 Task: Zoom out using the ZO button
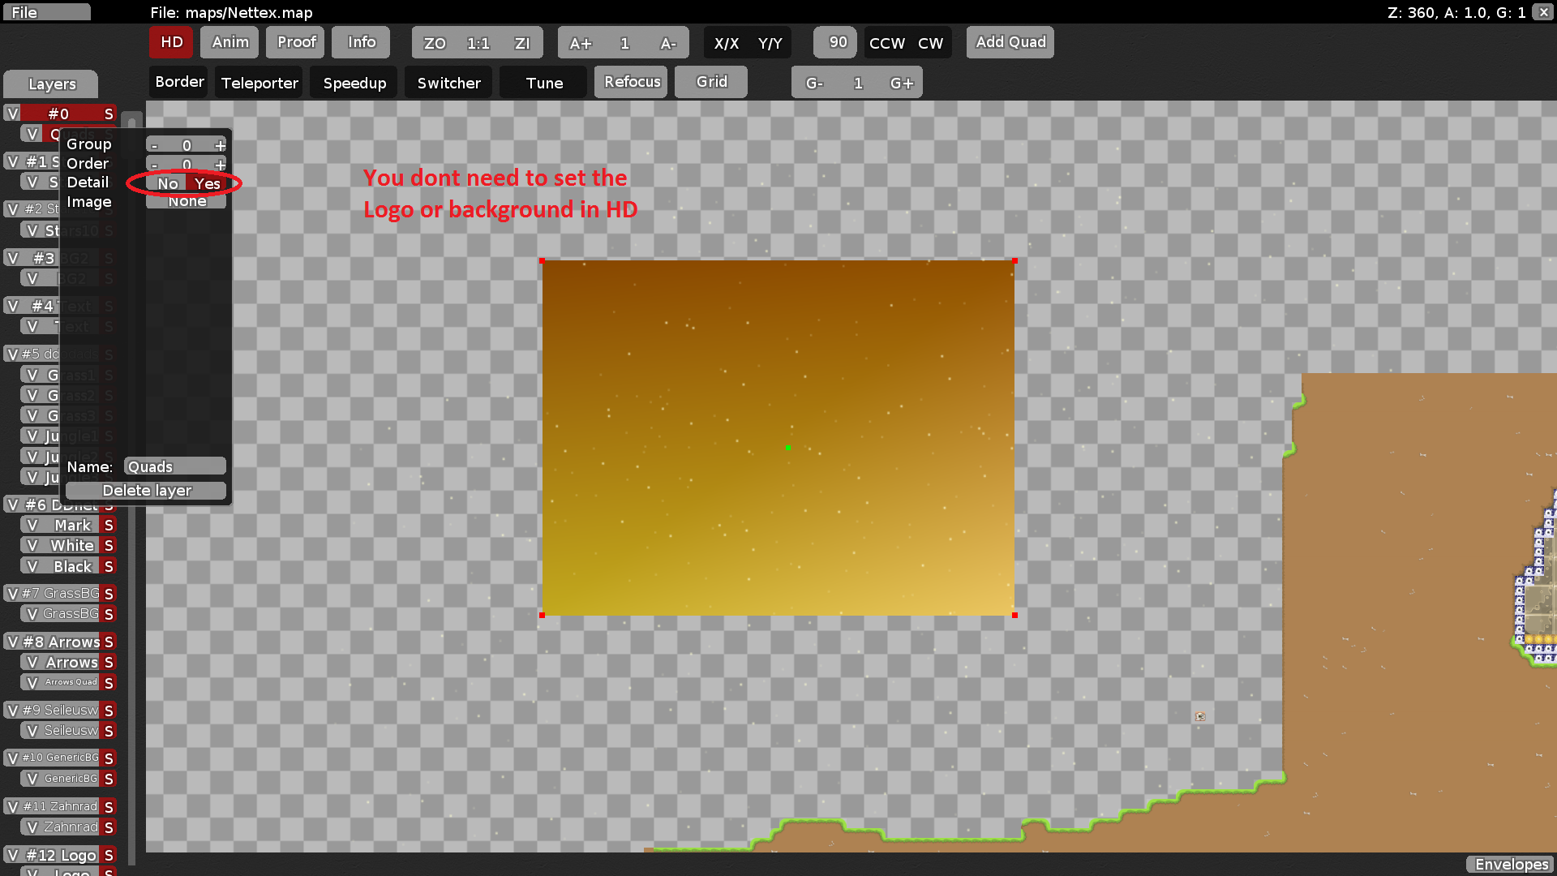click(434, 43)
